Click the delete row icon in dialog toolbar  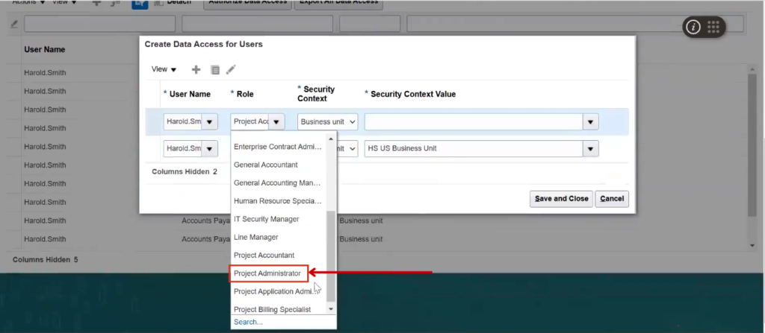(x=215, y=69)
